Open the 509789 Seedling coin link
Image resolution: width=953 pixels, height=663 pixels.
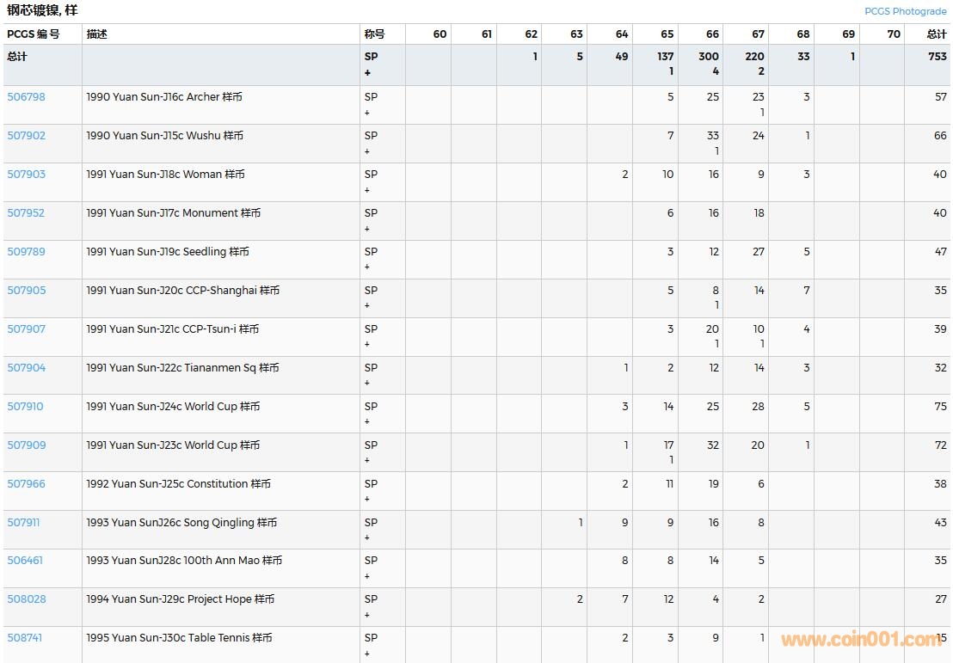26,252
